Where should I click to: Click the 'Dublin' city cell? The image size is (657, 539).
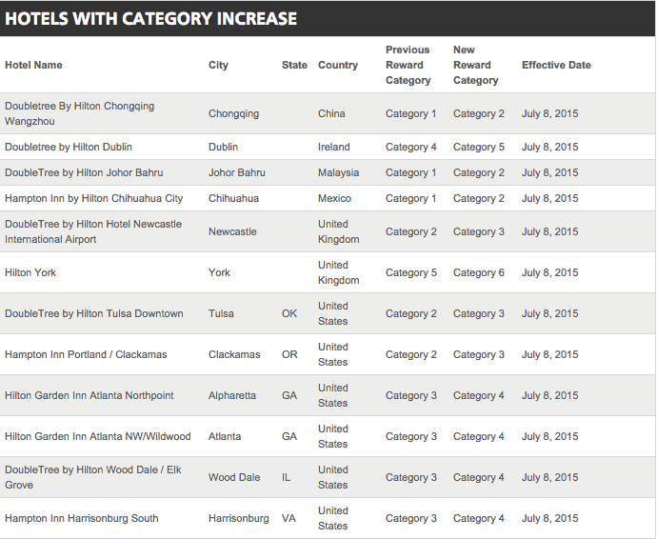tap(223, 147)
